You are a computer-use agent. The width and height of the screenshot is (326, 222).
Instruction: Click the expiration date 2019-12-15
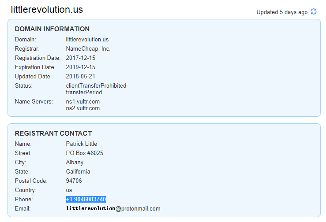81,67
